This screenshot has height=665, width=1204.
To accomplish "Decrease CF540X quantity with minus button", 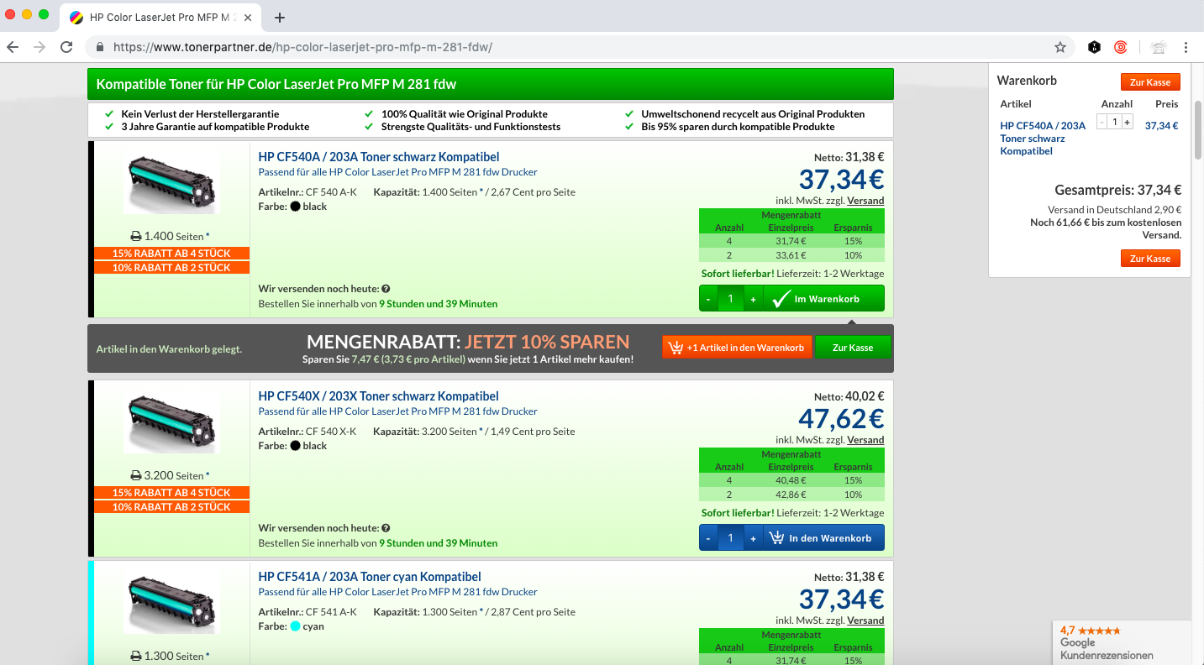I will (708, 538).
